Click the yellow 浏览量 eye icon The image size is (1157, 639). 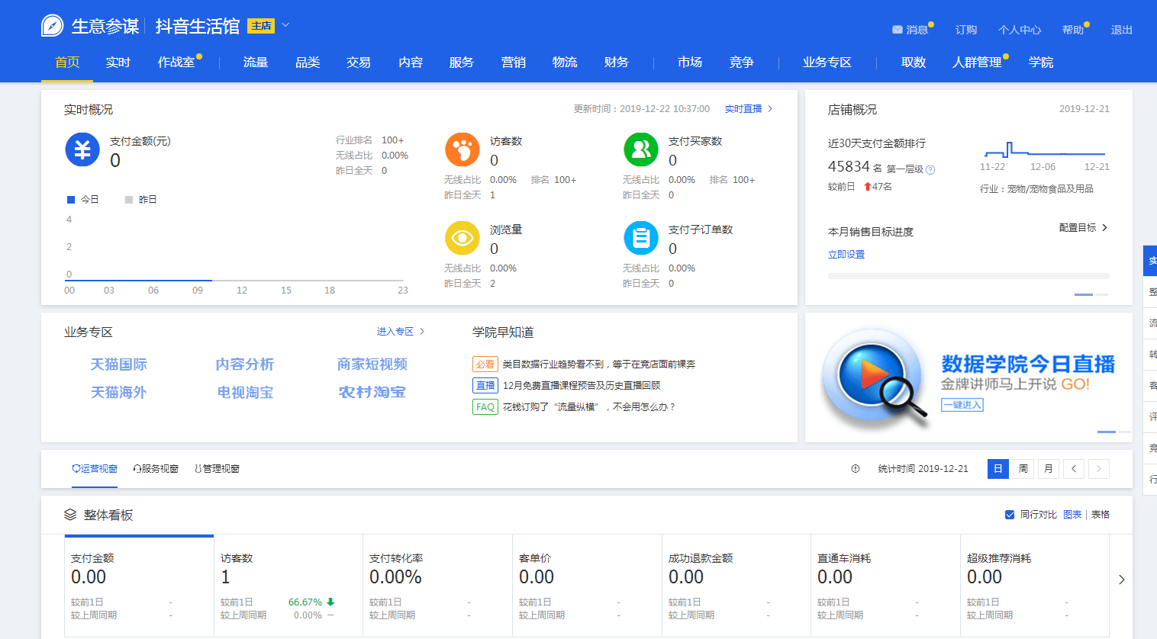[462, 238]
